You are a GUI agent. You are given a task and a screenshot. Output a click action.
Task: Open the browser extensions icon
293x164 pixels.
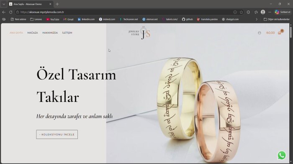[x=248, y=12]
